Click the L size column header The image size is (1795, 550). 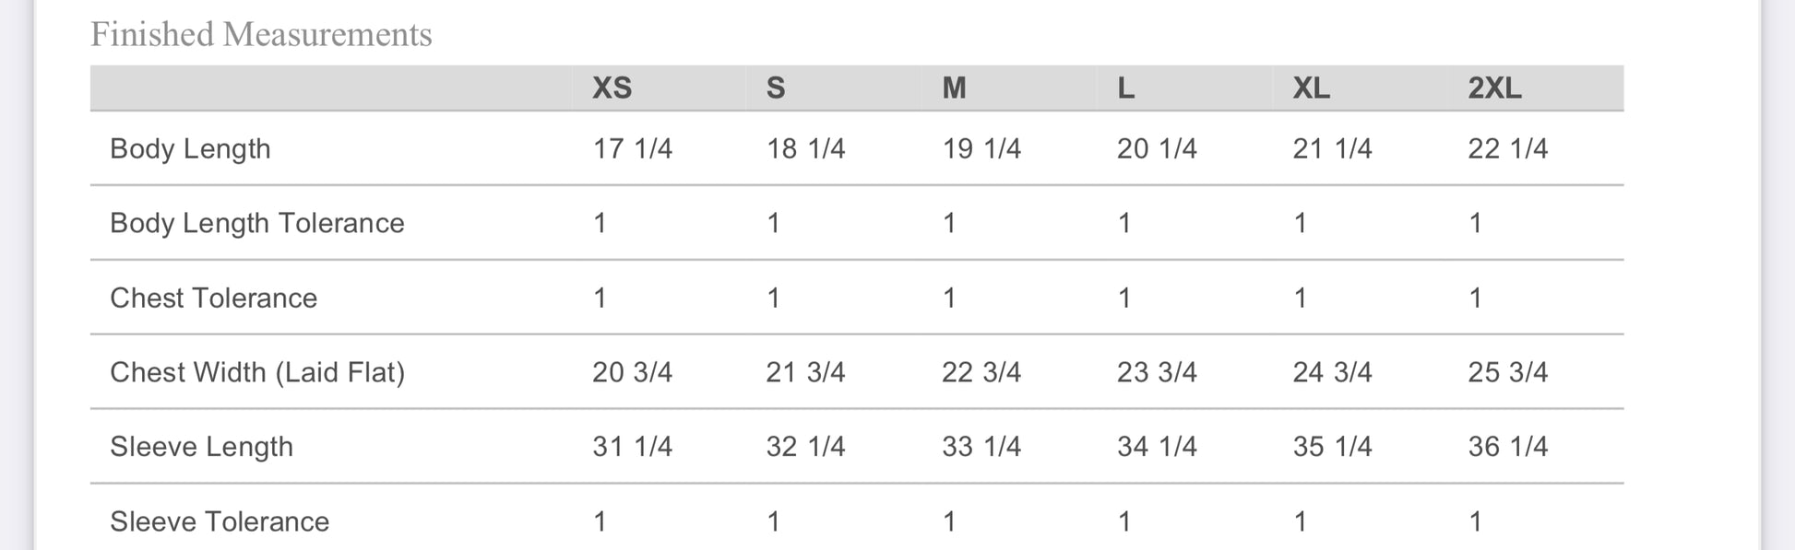click(x=1125, y=88)
